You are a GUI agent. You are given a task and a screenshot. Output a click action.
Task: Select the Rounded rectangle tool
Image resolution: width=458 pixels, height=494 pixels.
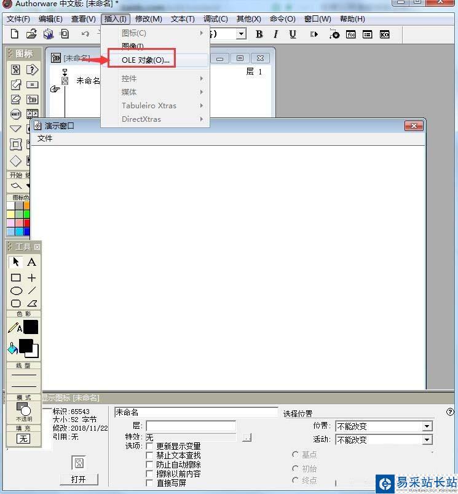(x=16, y=303)
